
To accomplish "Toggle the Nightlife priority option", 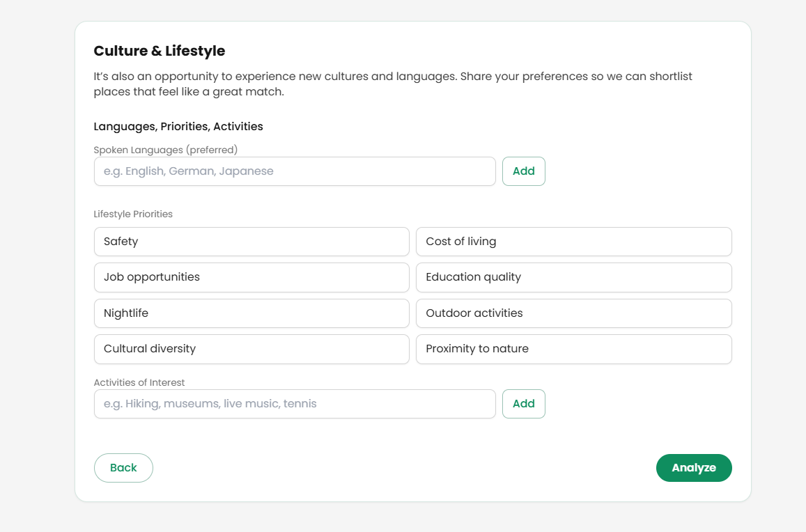I will [x=251, y=313].
